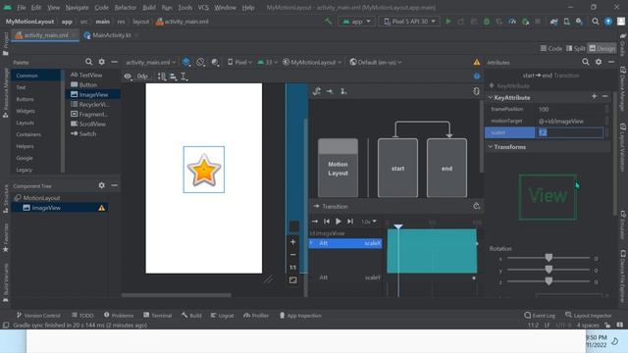Open Default (en-us) locale dropdown
The width and height of the screenshot is (628, 353).
pyautogui.click(x=376, y=62)
